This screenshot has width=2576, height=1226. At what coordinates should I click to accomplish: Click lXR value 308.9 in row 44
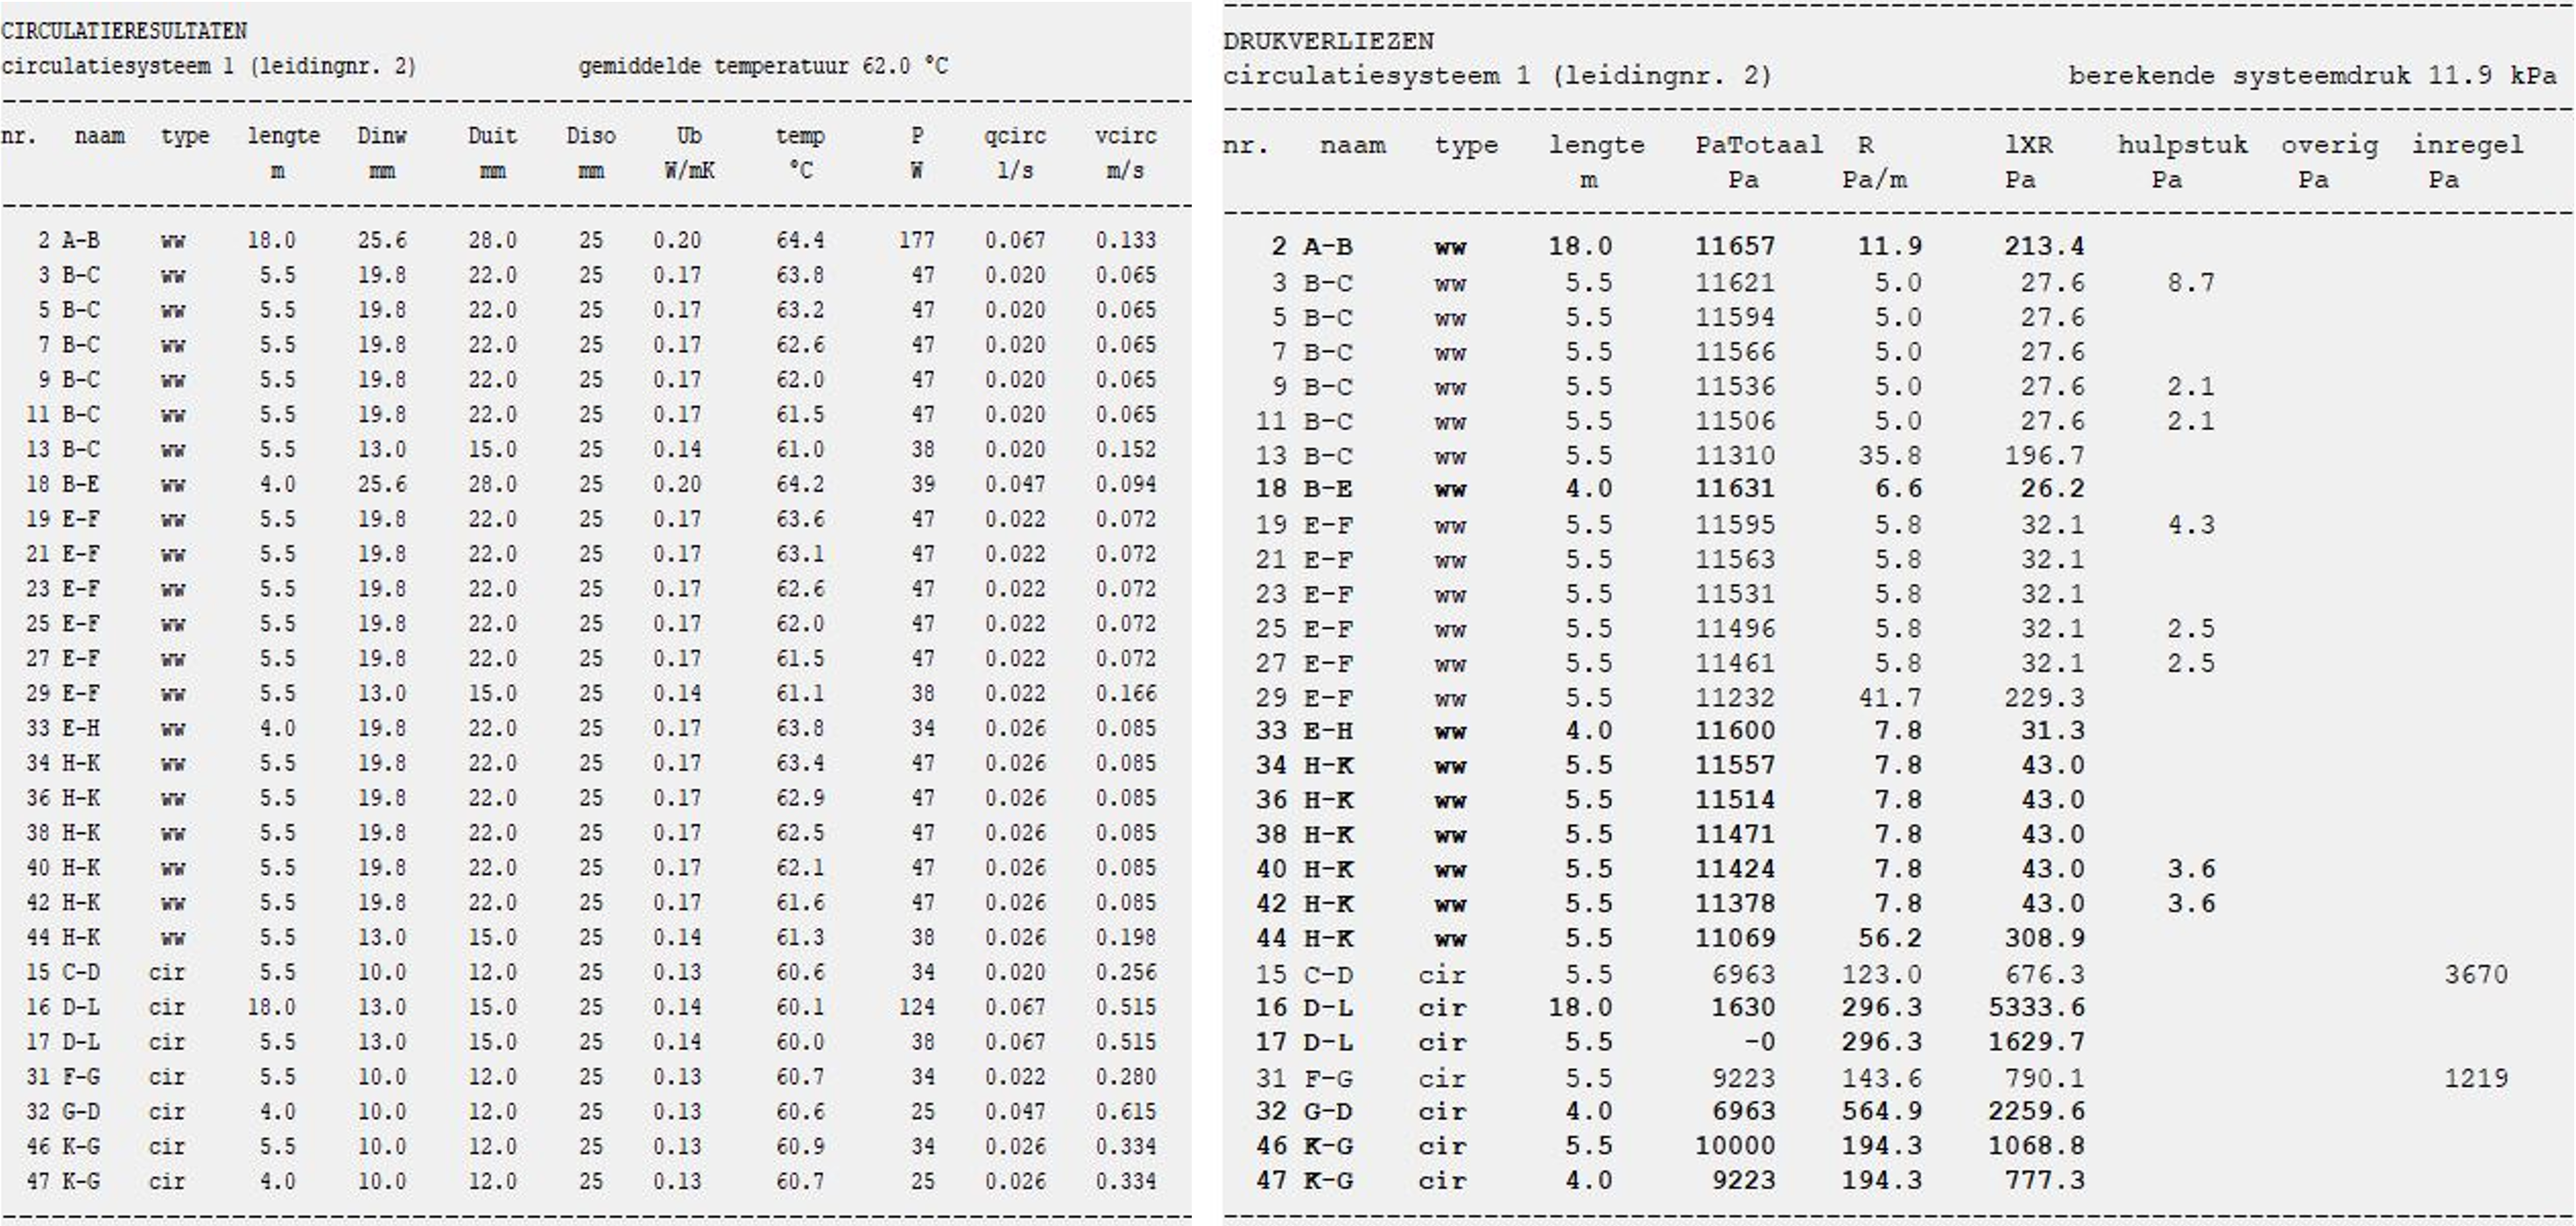tap(2044, 938)
